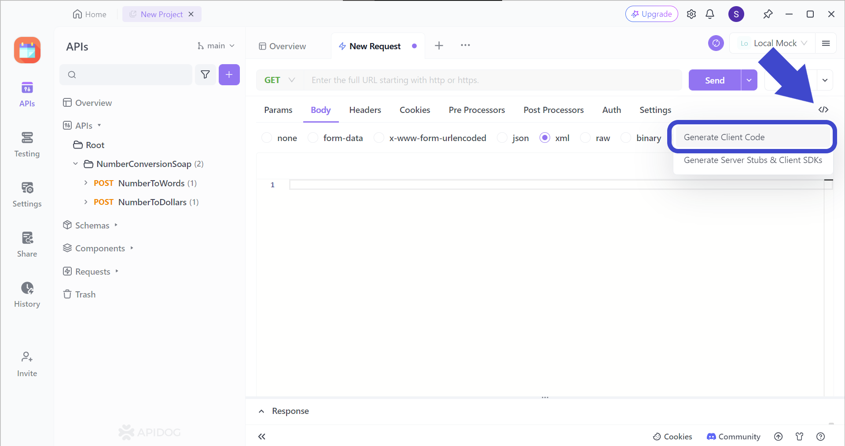Open the GET method dropdown

(279, 80)
